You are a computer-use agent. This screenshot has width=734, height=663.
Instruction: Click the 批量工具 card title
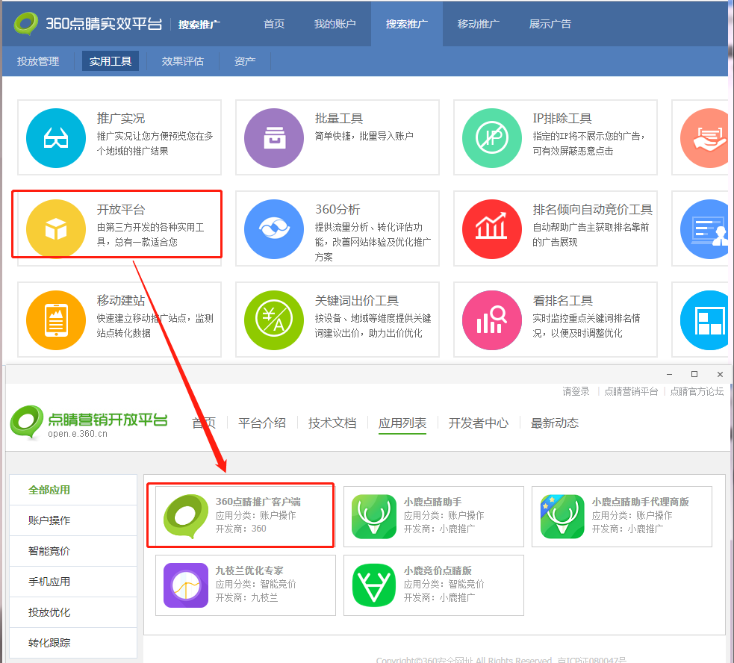339,119
